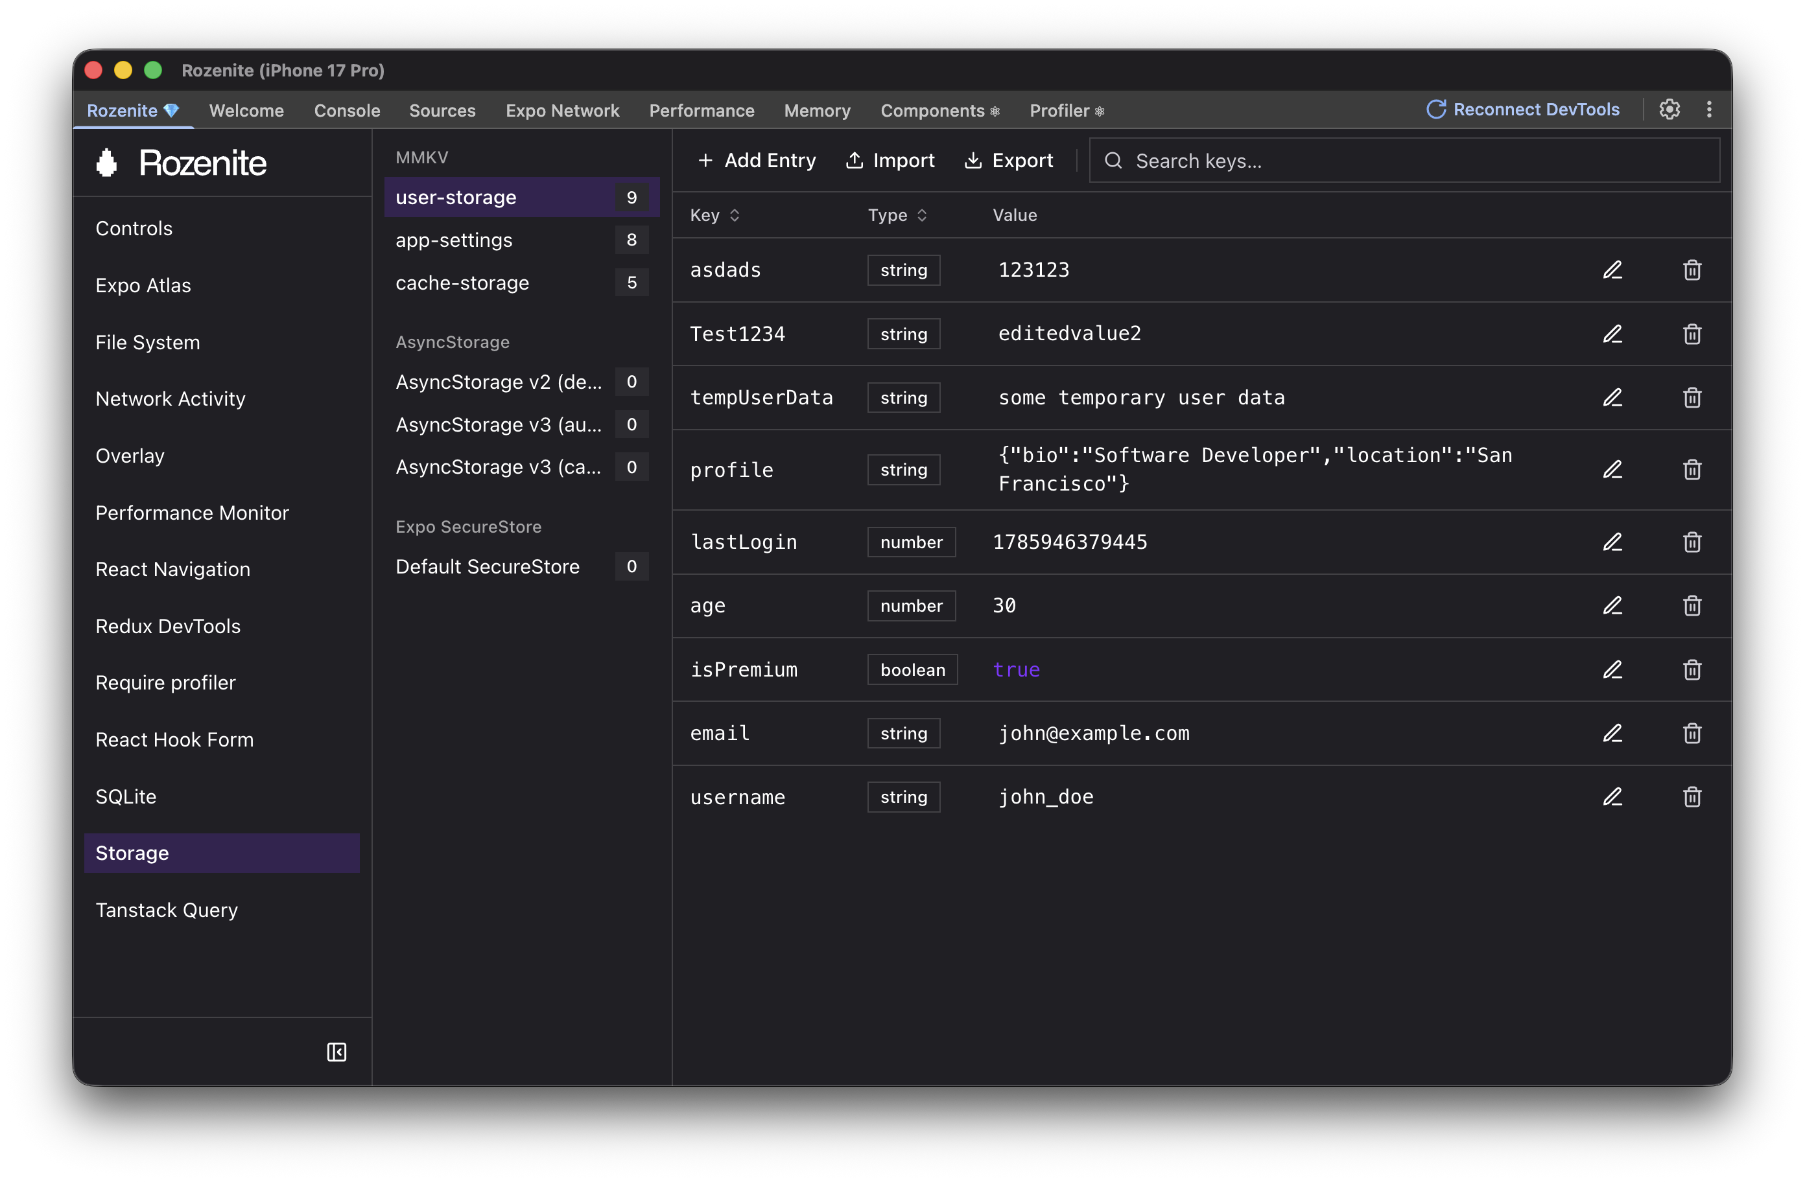Open the Memory tab
Image resolution: width=1805 pixels, height=1182 pixels.
click(817, 111)
